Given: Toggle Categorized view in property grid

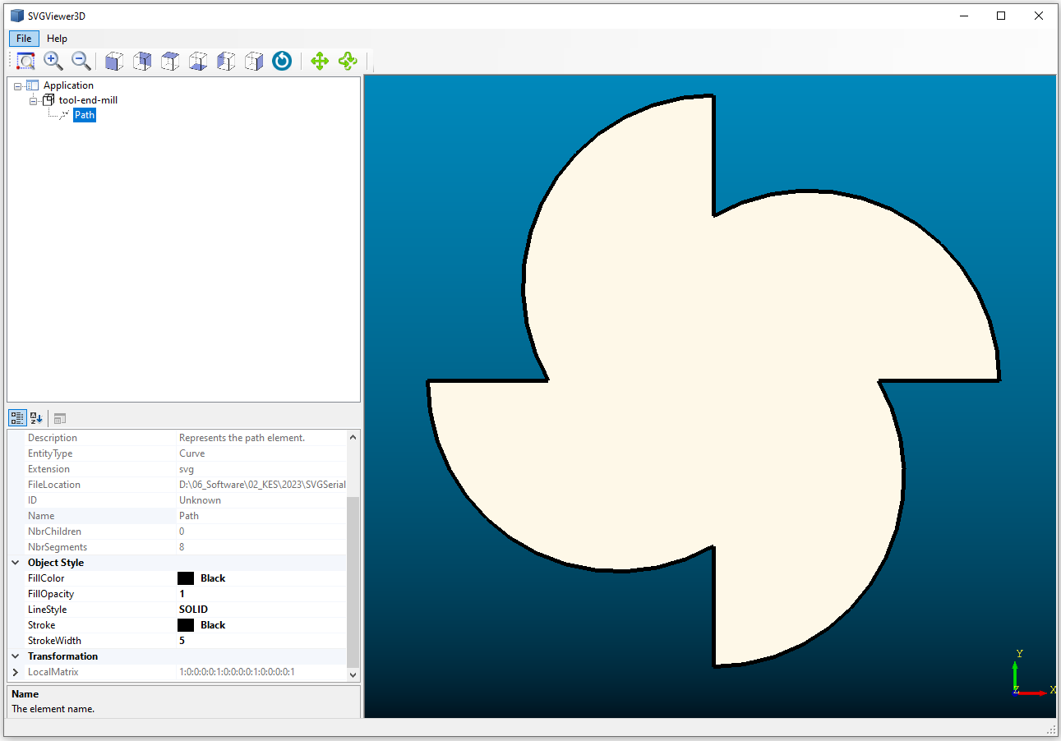Looking at the screenshot, I should 17,418.
